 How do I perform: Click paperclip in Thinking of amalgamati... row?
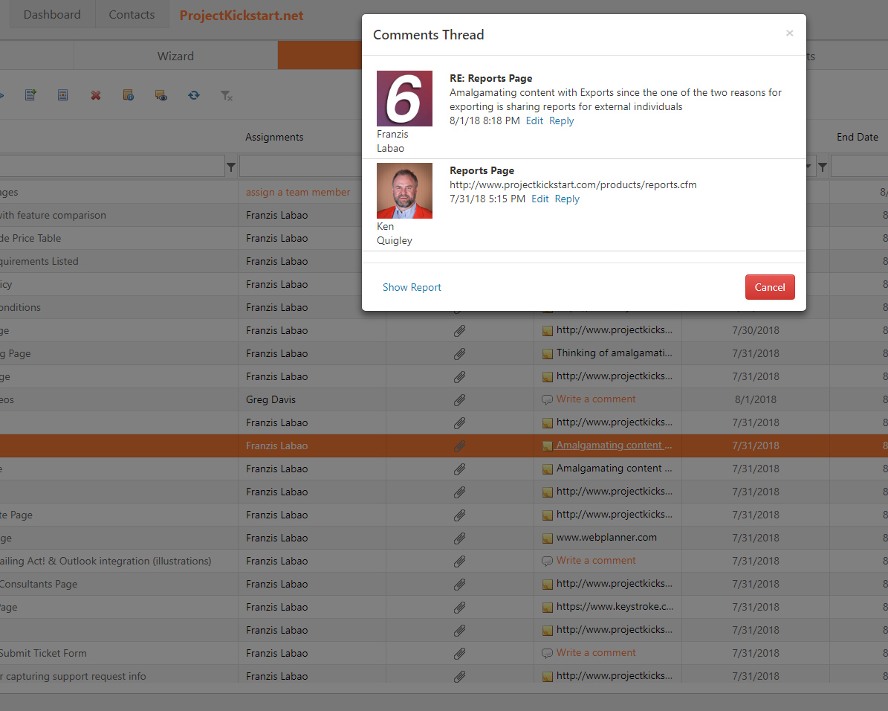pyautogui.click(x=460, y=354)
